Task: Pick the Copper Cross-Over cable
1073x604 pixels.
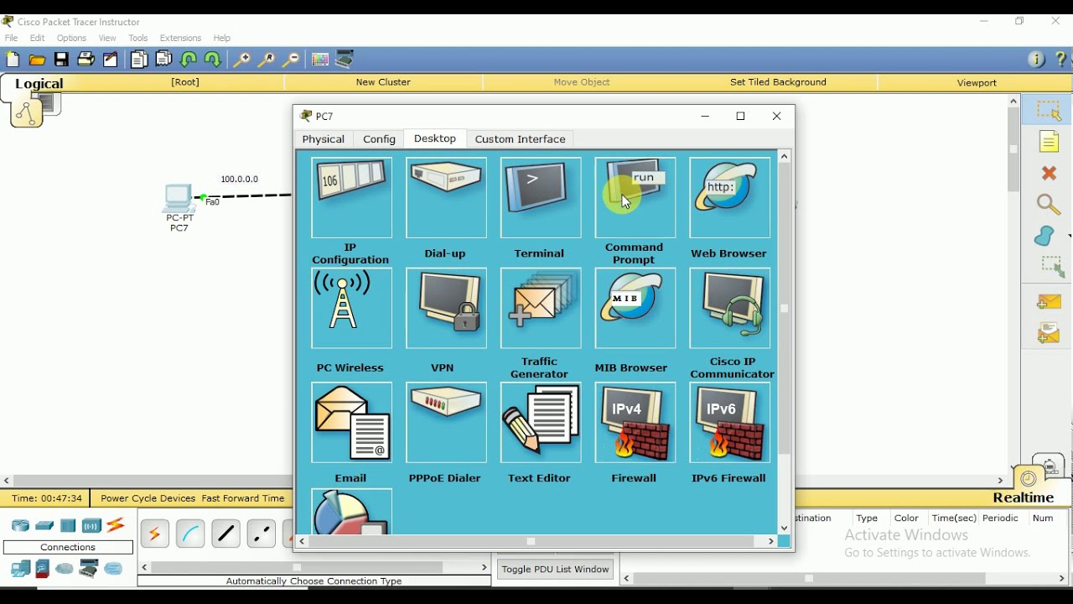Action: (262, 534)
